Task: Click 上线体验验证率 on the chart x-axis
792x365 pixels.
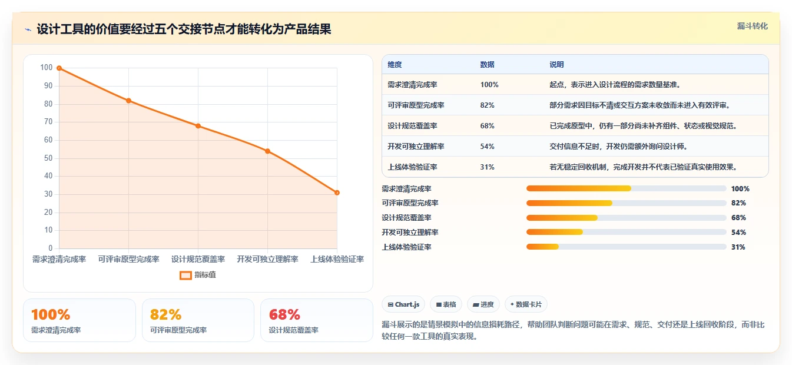Action: point(337,259)
